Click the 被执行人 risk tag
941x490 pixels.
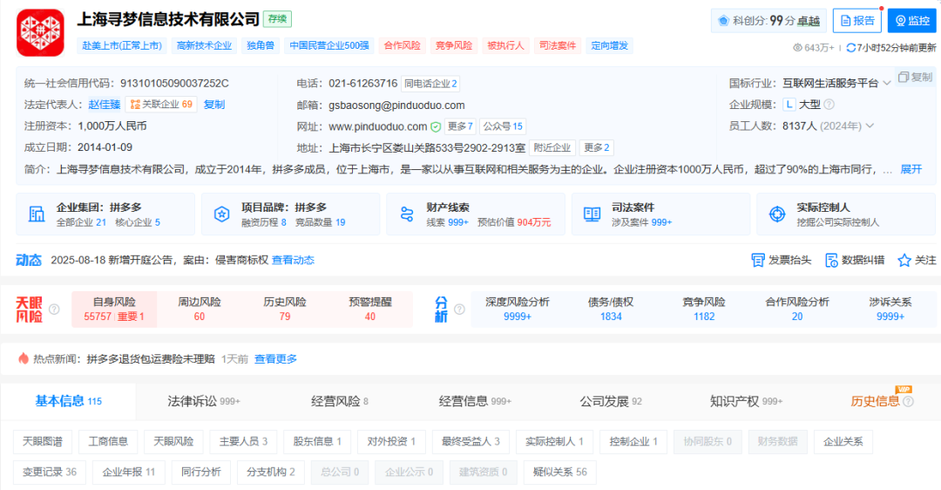pyautogui.click(x=505, y=45)
